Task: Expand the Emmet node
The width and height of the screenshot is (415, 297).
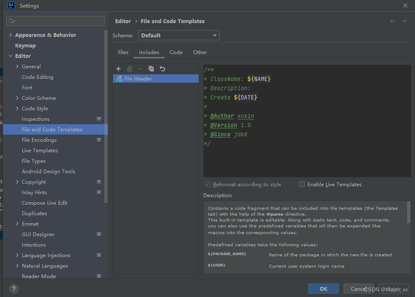Action: point(17,224)
